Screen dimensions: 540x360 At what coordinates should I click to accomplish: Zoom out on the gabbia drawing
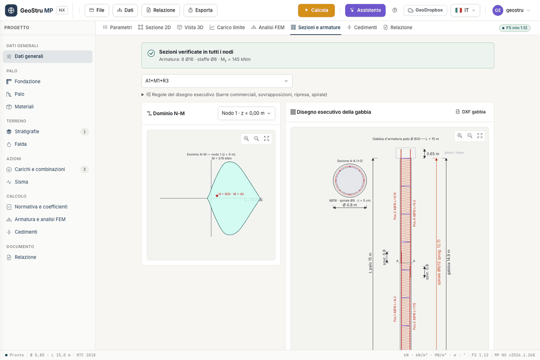470,135
